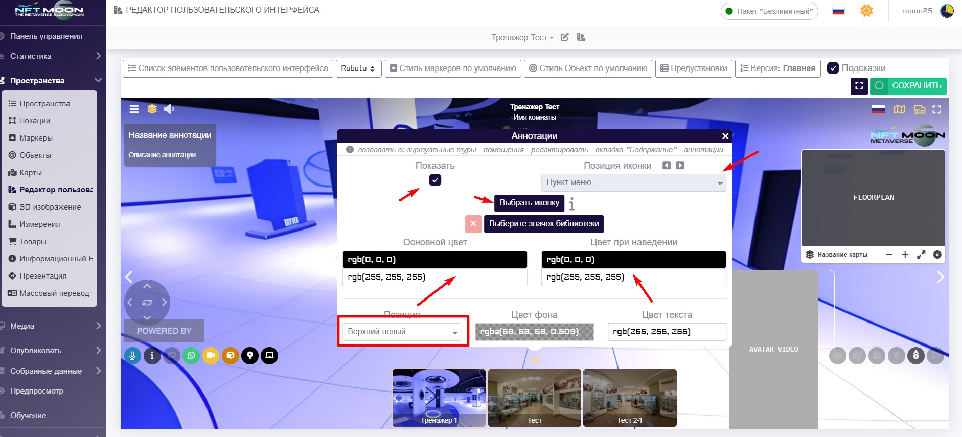This screenshot has height=437, width=962.
Task: Click the Цвет текста rgb(255, 255, 255) field
Action: (667, 332)
